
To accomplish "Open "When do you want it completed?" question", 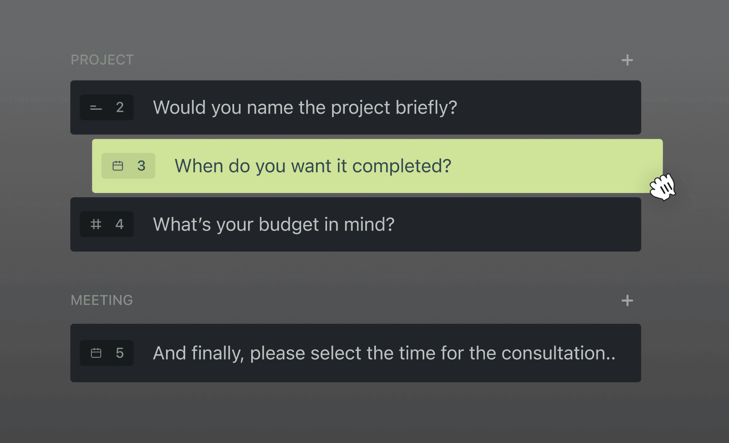I will coord(313,166).
